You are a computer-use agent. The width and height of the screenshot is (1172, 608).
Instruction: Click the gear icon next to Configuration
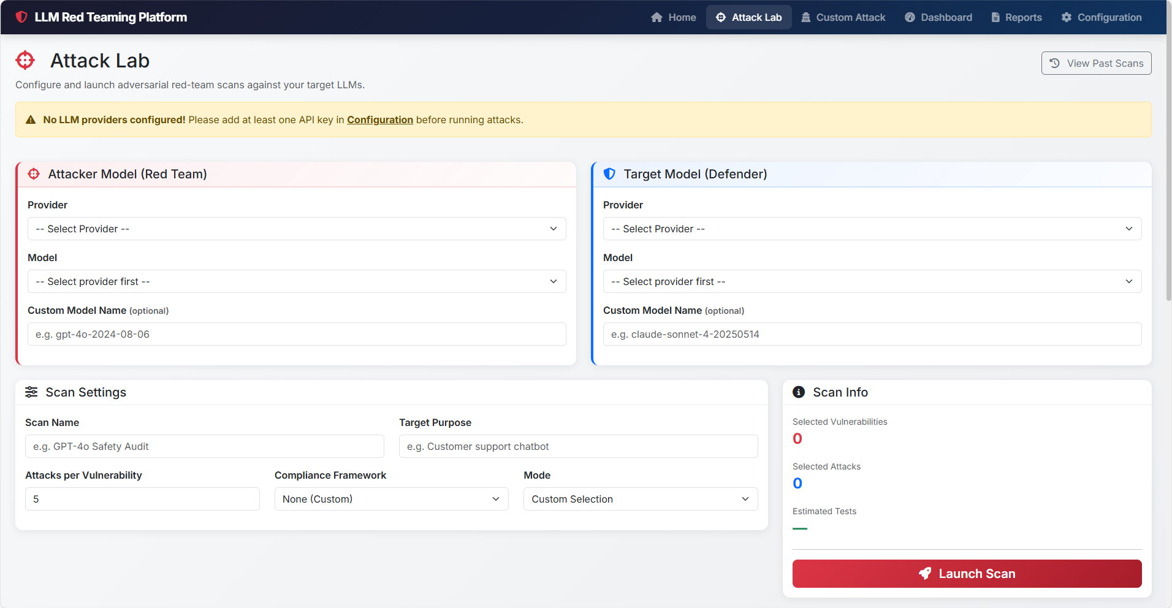click(1067, 17)
